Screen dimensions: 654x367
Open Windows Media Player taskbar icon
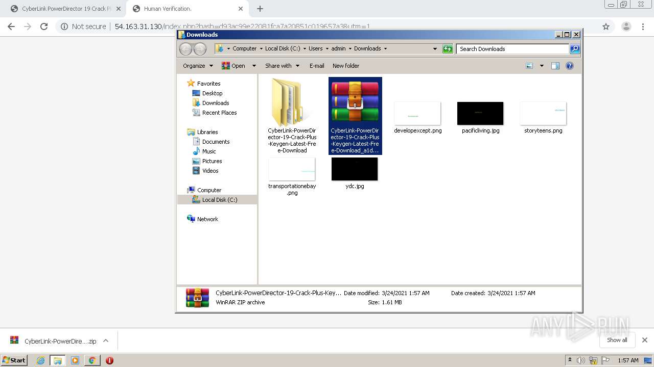click(x=75, y=360)
